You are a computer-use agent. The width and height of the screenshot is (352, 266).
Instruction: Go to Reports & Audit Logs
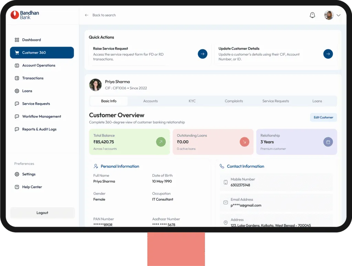(39, 129)
